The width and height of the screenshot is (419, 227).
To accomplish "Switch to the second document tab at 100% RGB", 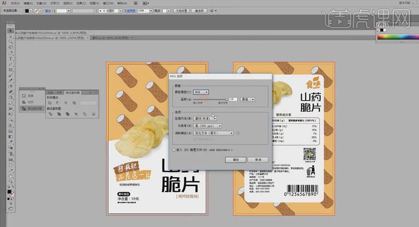I will pyautogui.click(x=112, y=38).
